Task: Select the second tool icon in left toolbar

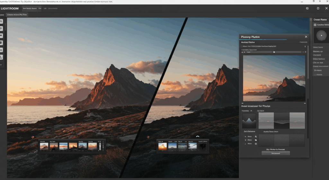Action: click(1, 28)
